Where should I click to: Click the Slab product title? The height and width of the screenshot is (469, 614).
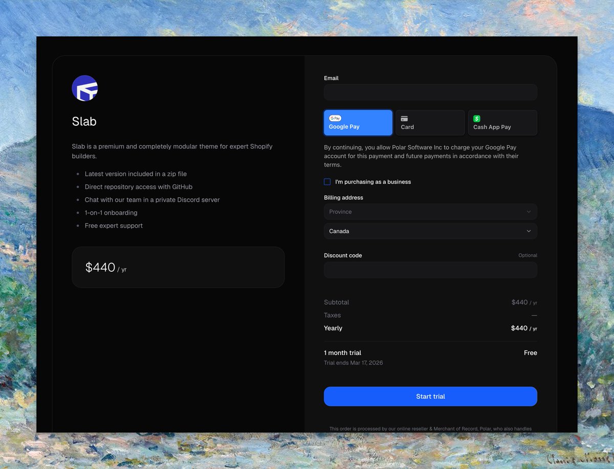(x=84, y=122)
